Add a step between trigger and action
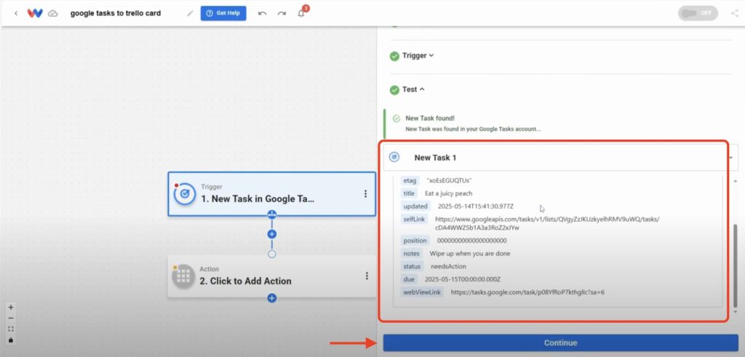The height and width of the screenshot is (357, 745). [x=272, y=234]
